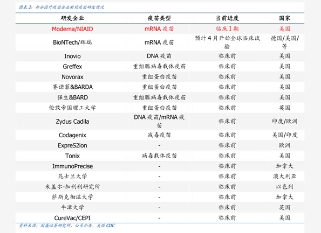Click 美国 in the CureVac/CEPI row

(x=284, y=218)
